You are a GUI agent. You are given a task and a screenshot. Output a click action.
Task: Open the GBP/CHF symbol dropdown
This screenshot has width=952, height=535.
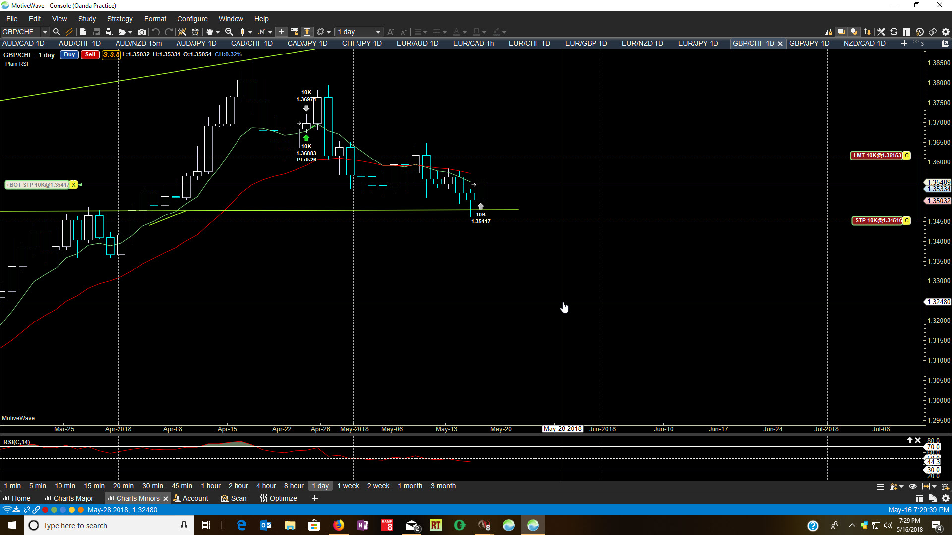click(45, 32)
